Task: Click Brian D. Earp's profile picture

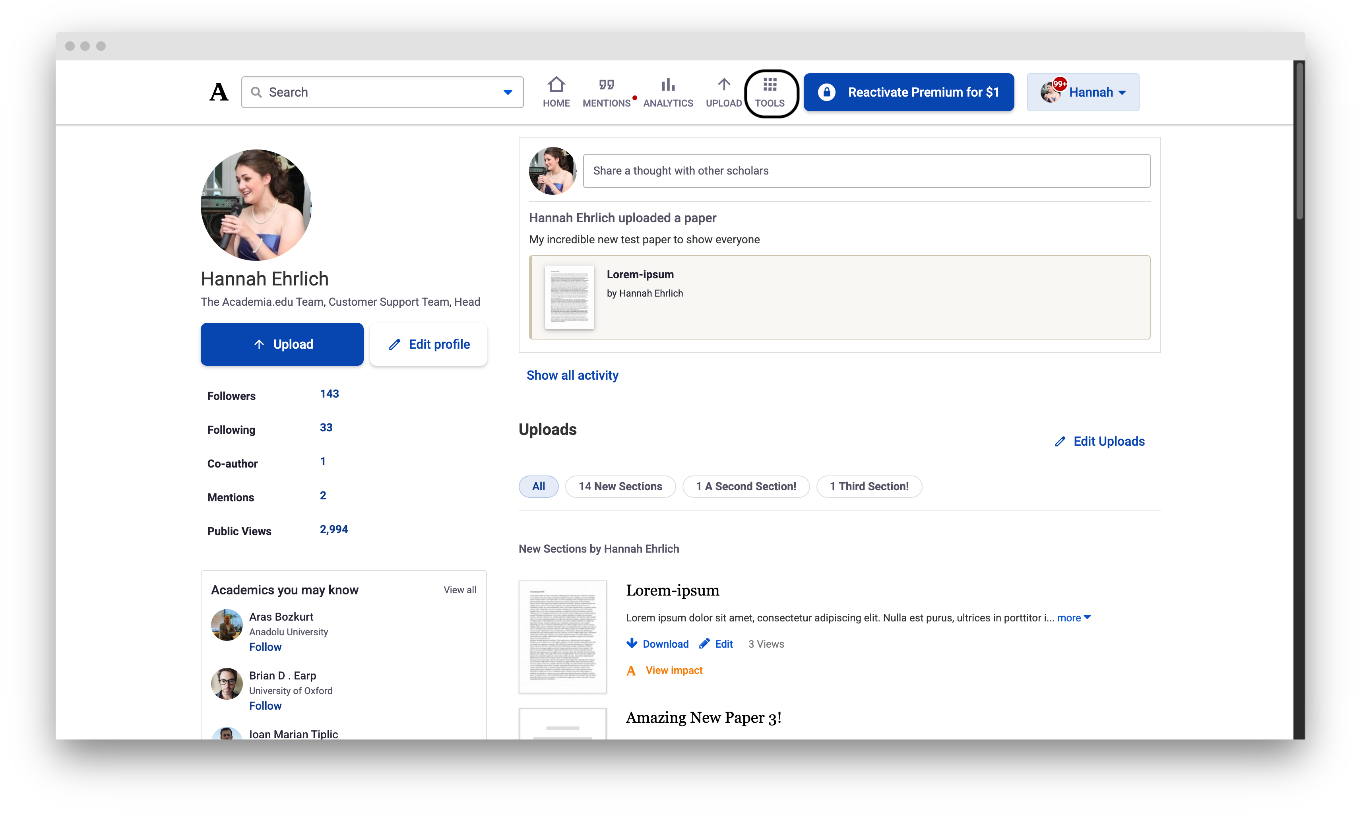Action: [227, 684]
